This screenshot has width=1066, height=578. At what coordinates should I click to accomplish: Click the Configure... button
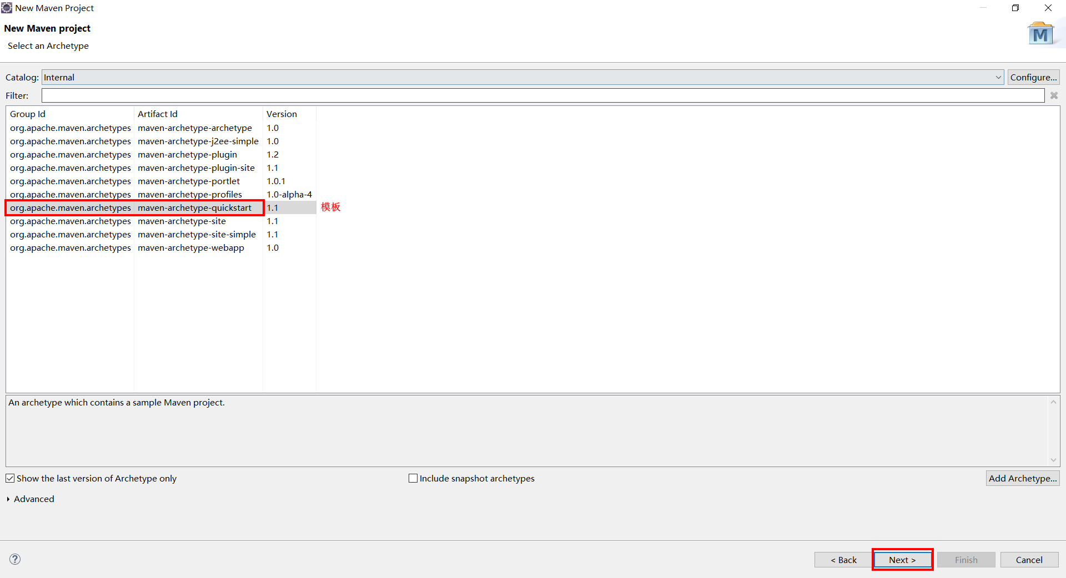pyautogui.click(x=1033, y=77)
